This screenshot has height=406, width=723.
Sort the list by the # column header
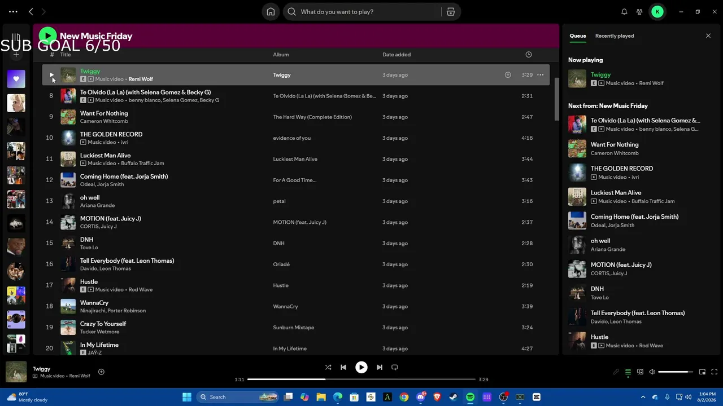click(52, 55)
